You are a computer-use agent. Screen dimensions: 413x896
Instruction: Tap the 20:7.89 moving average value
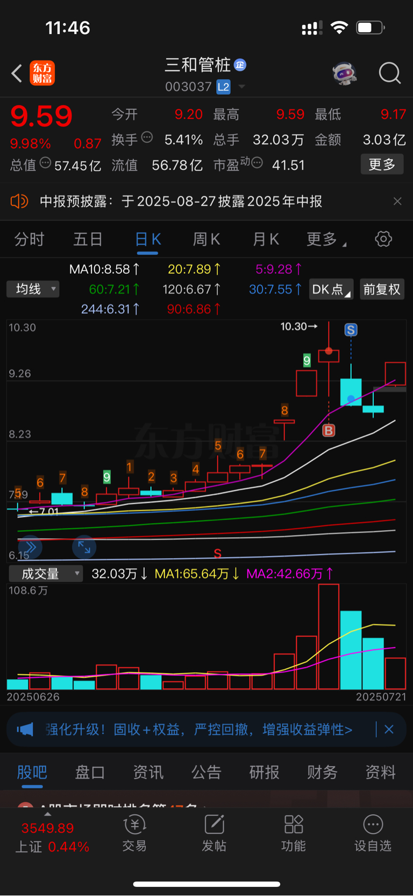tap(194, 269)
